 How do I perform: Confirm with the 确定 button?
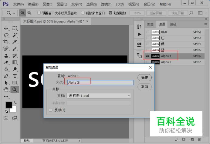click(x=145, y=78)
